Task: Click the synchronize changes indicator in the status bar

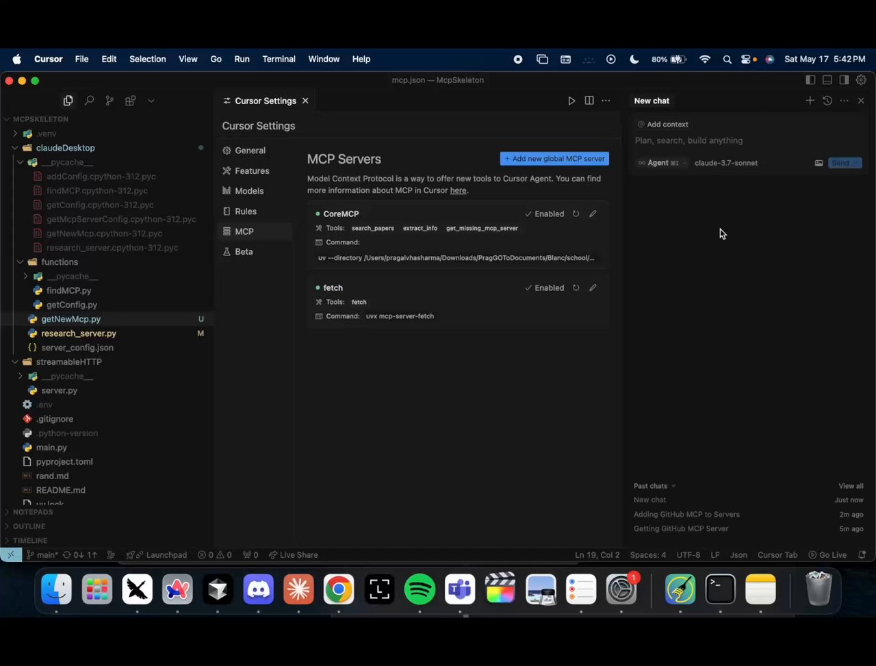Action: (81, 555)
